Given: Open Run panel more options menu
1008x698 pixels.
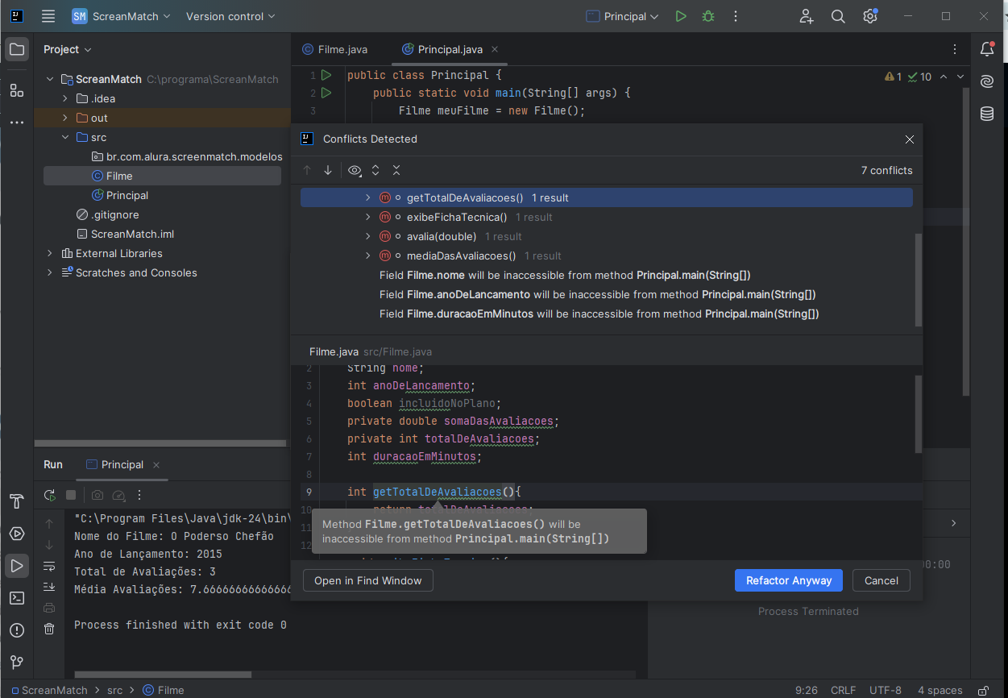Looking at the screenshot, I should click(139, 495).
